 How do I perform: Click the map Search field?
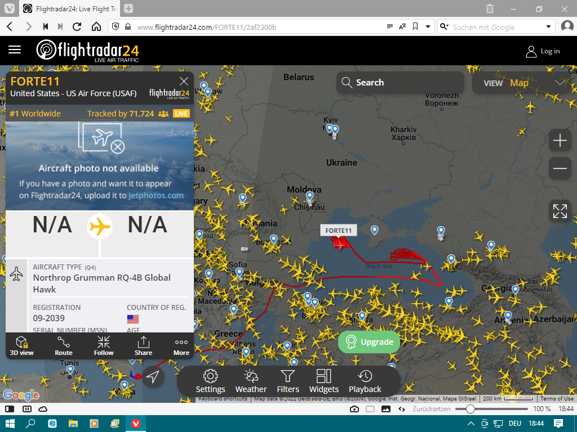(x=400, y=82)
